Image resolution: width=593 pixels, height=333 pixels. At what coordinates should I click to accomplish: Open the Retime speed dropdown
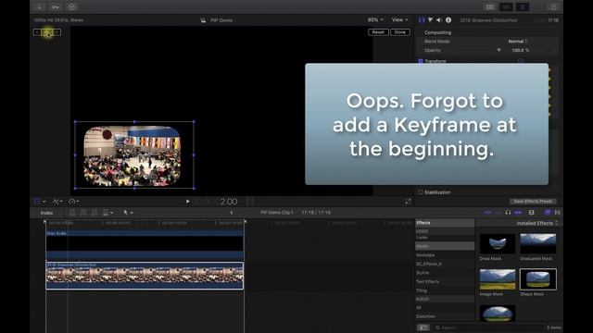74,202
